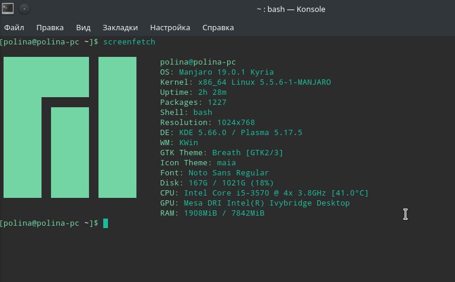Open the Закладки menu
Image resolution: width=455 pixels, height=282 pixels.
120,27
